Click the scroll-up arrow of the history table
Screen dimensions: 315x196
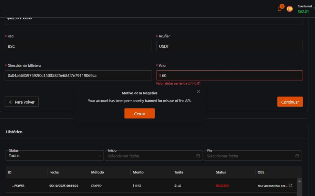pyautogui.click(x=300, y=181)
